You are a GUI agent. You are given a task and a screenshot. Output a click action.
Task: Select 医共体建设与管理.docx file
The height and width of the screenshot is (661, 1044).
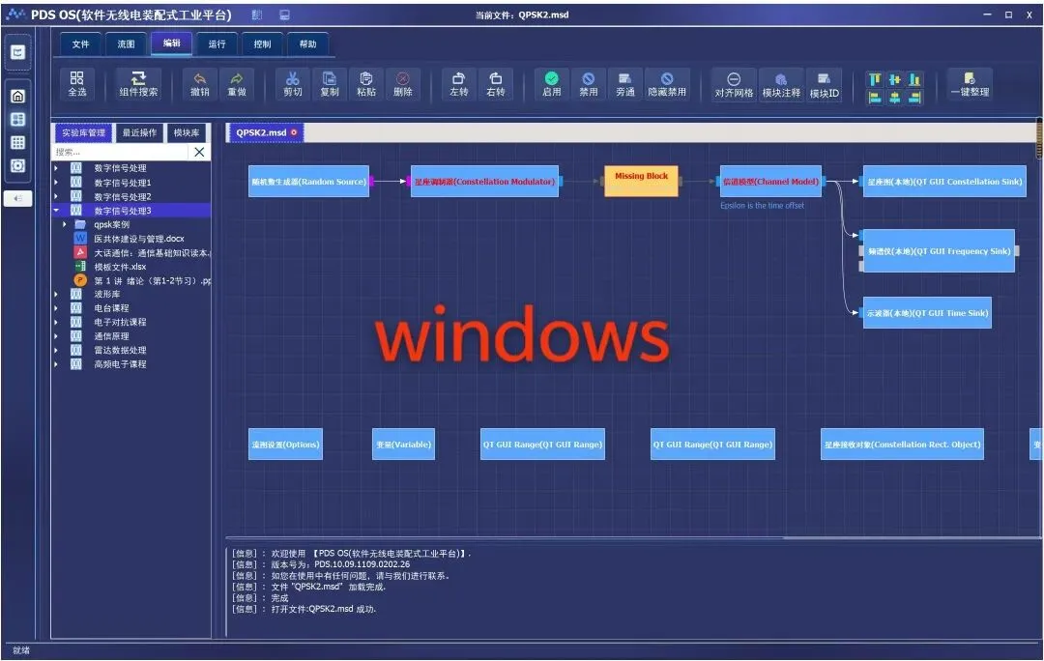pyautogui.click(x=138, y=239)
